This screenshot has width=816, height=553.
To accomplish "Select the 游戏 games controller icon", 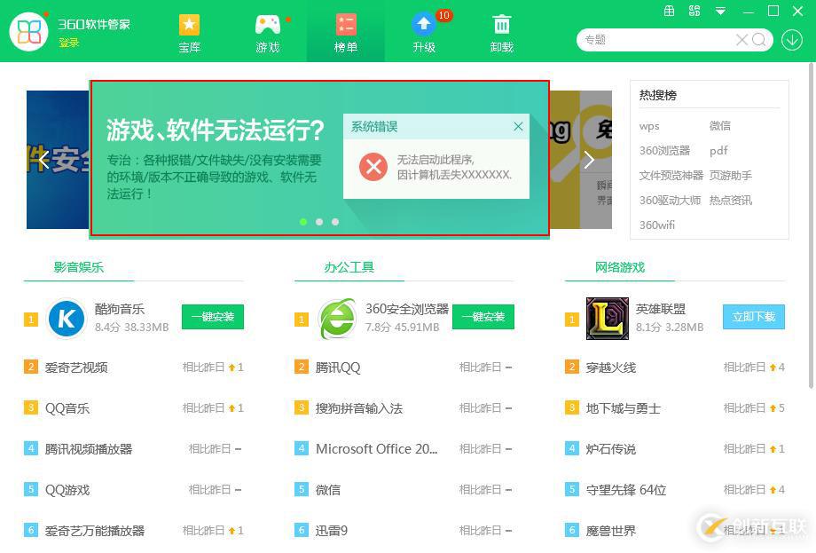I will 267,31.
